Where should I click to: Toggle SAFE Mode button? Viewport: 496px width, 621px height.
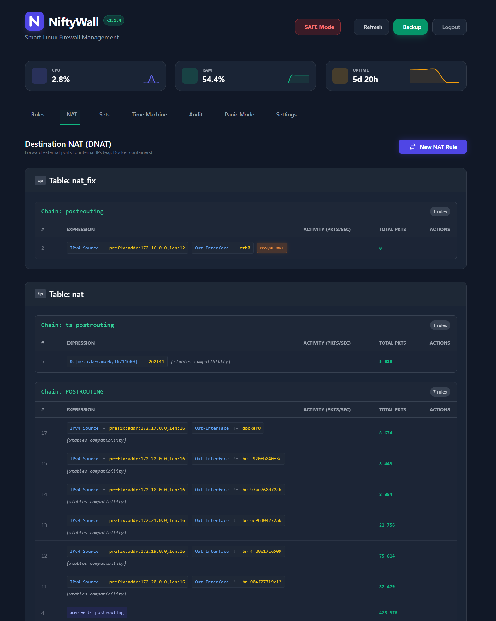(x=318, y=27)
